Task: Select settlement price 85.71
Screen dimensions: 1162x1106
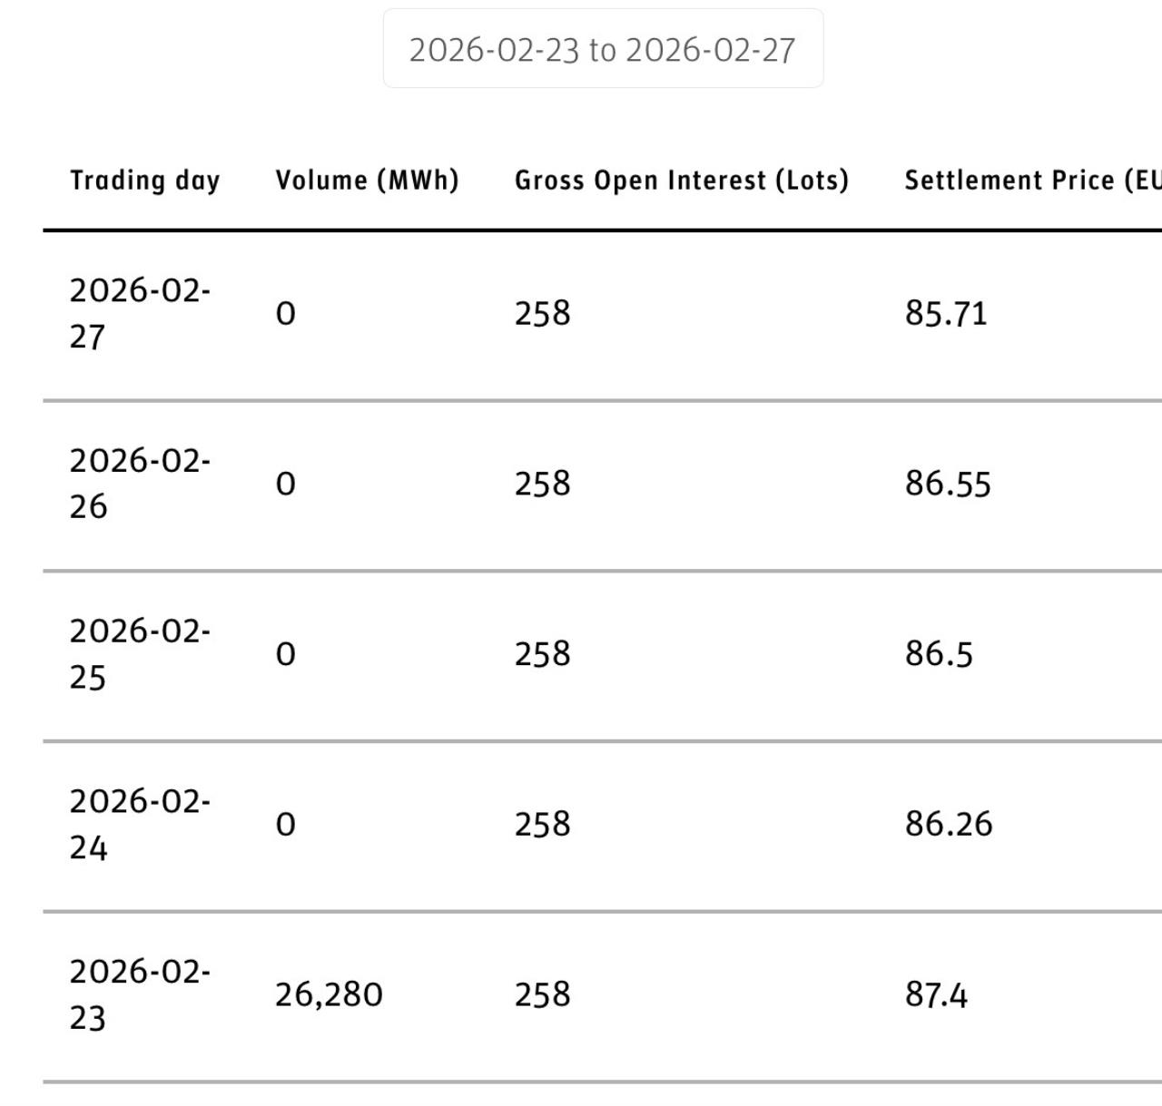Action: (x=945, y=313)
